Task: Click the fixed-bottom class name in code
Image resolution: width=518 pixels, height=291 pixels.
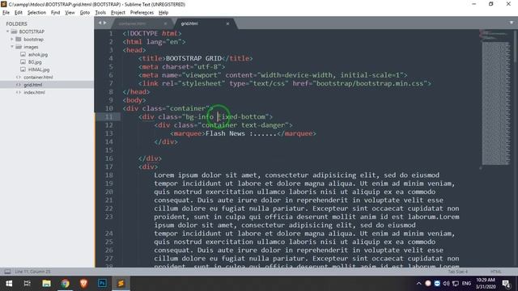Action: [x=242, y=116]
